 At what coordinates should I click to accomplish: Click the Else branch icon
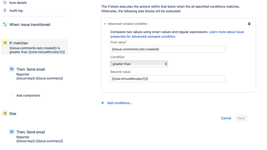pos(5,113)
